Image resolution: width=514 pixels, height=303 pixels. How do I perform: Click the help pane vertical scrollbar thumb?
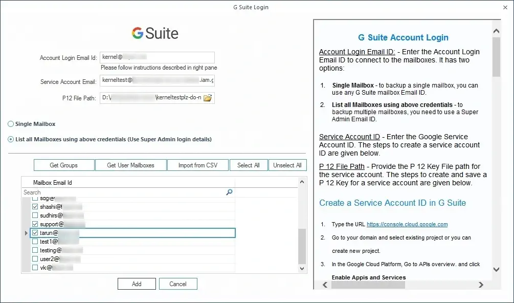[496, 57]
